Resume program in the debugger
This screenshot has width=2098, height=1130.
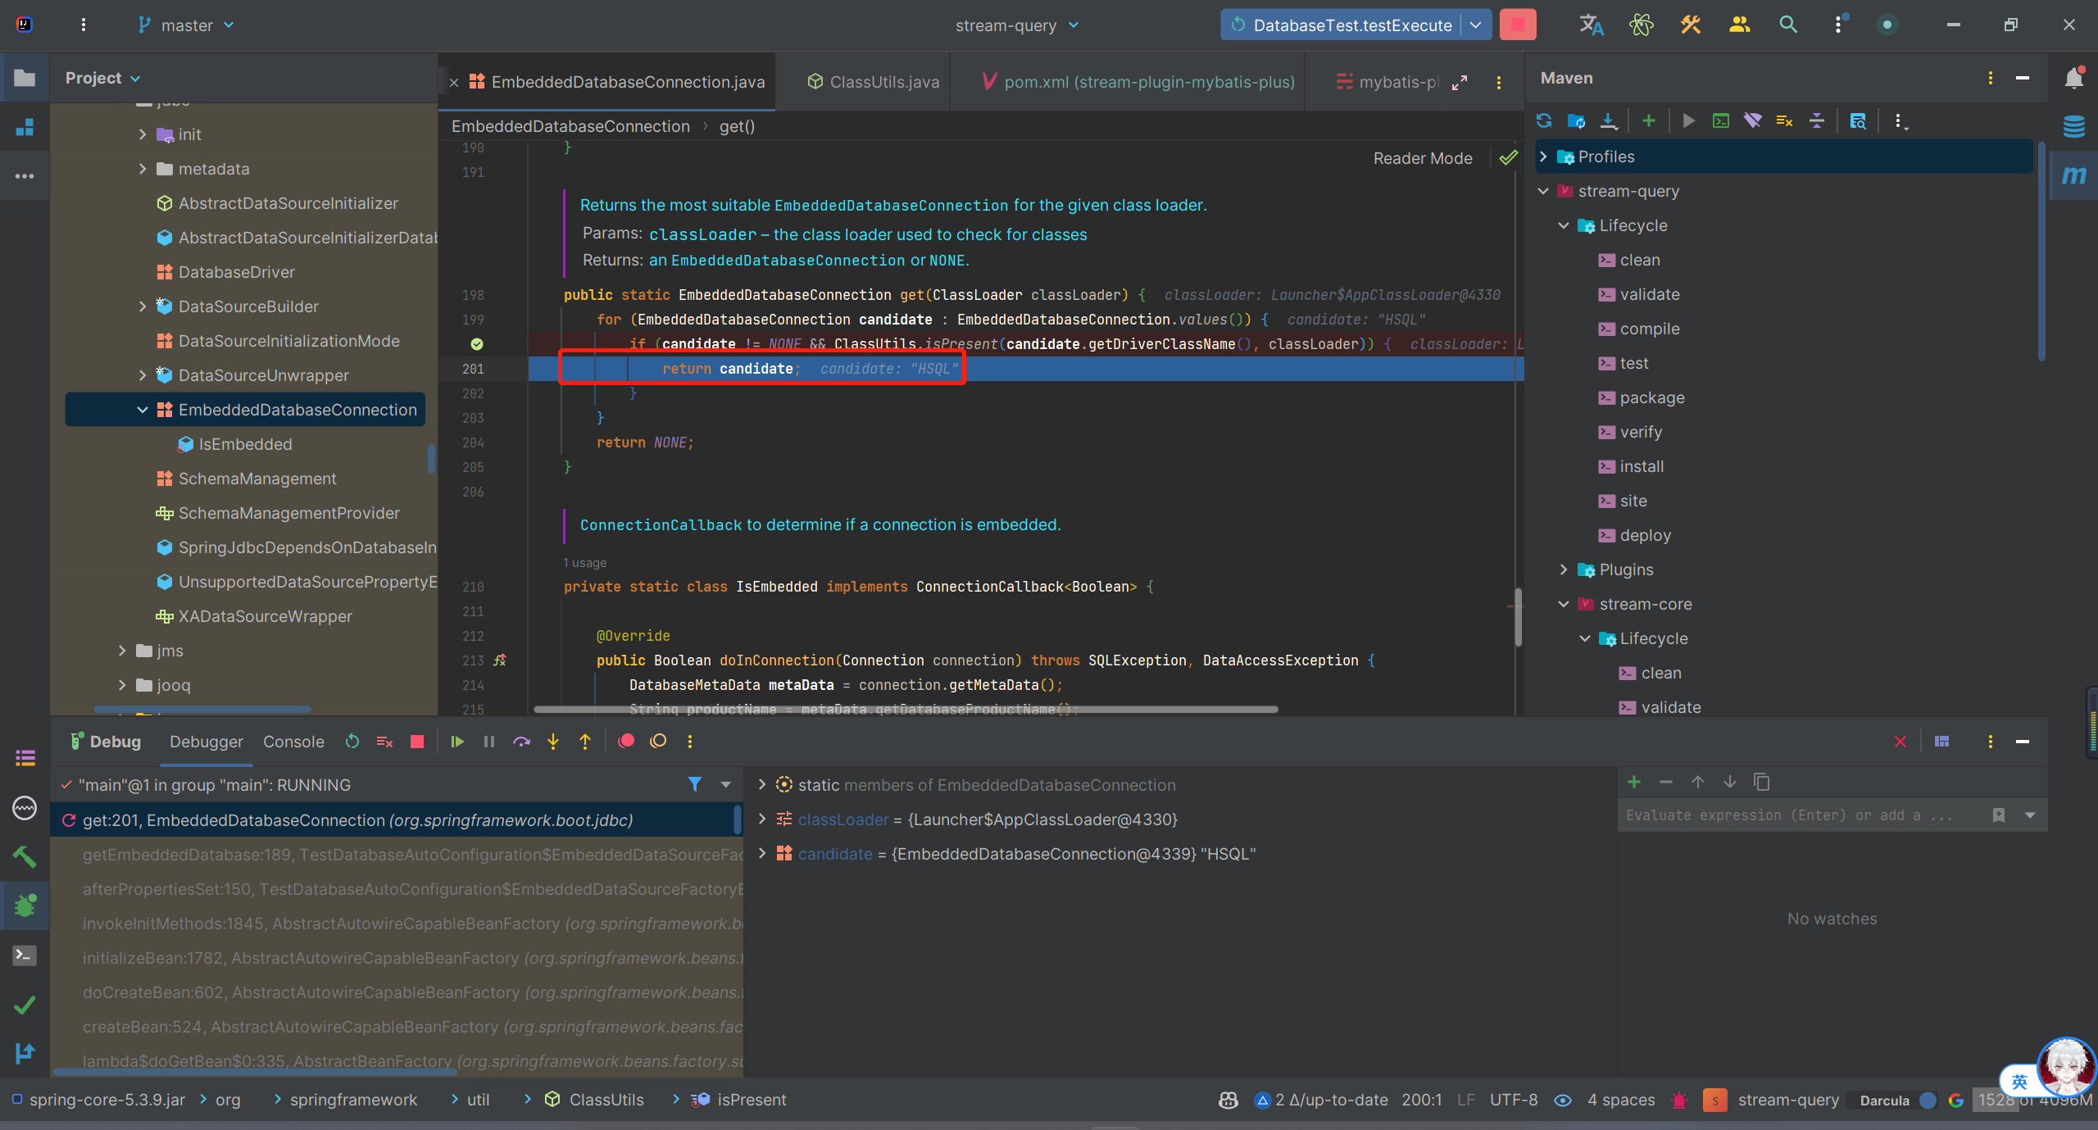pos(457,742)
